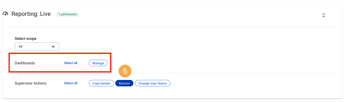Image resolution: width=345 pixels, height=102 pixels.
Task: Toggle the Change User Status permission
Action: [153, 83]
